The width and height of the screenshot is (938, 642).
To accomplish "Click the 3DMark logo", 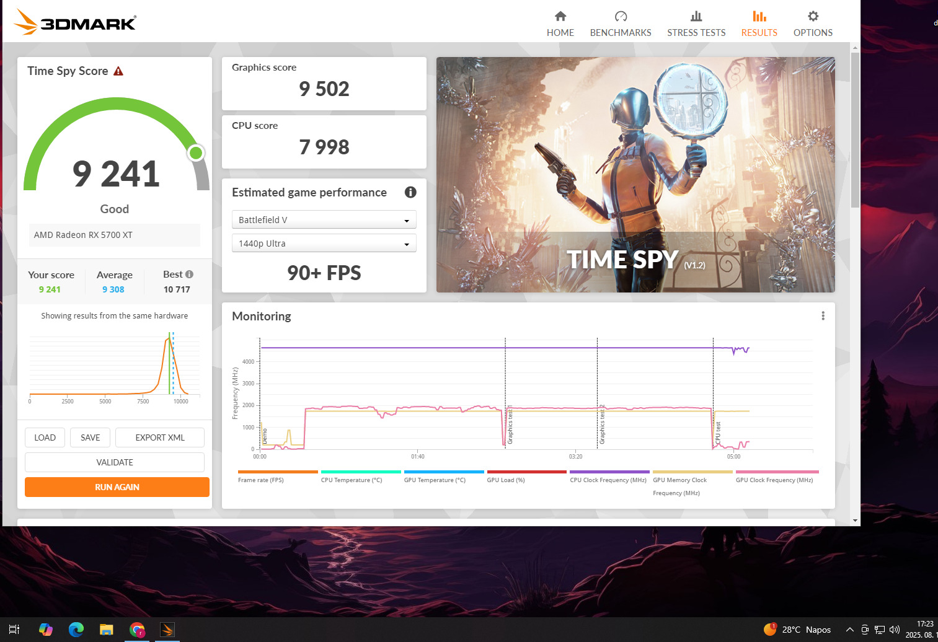I will pyautogui.click(x=74, y=22).
